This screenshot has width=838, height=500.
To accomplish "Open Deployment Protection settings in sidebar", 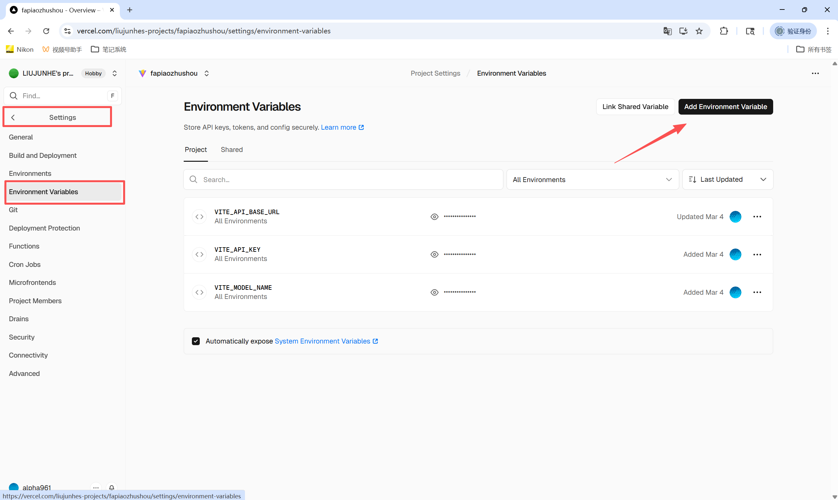I will point(45,228).
